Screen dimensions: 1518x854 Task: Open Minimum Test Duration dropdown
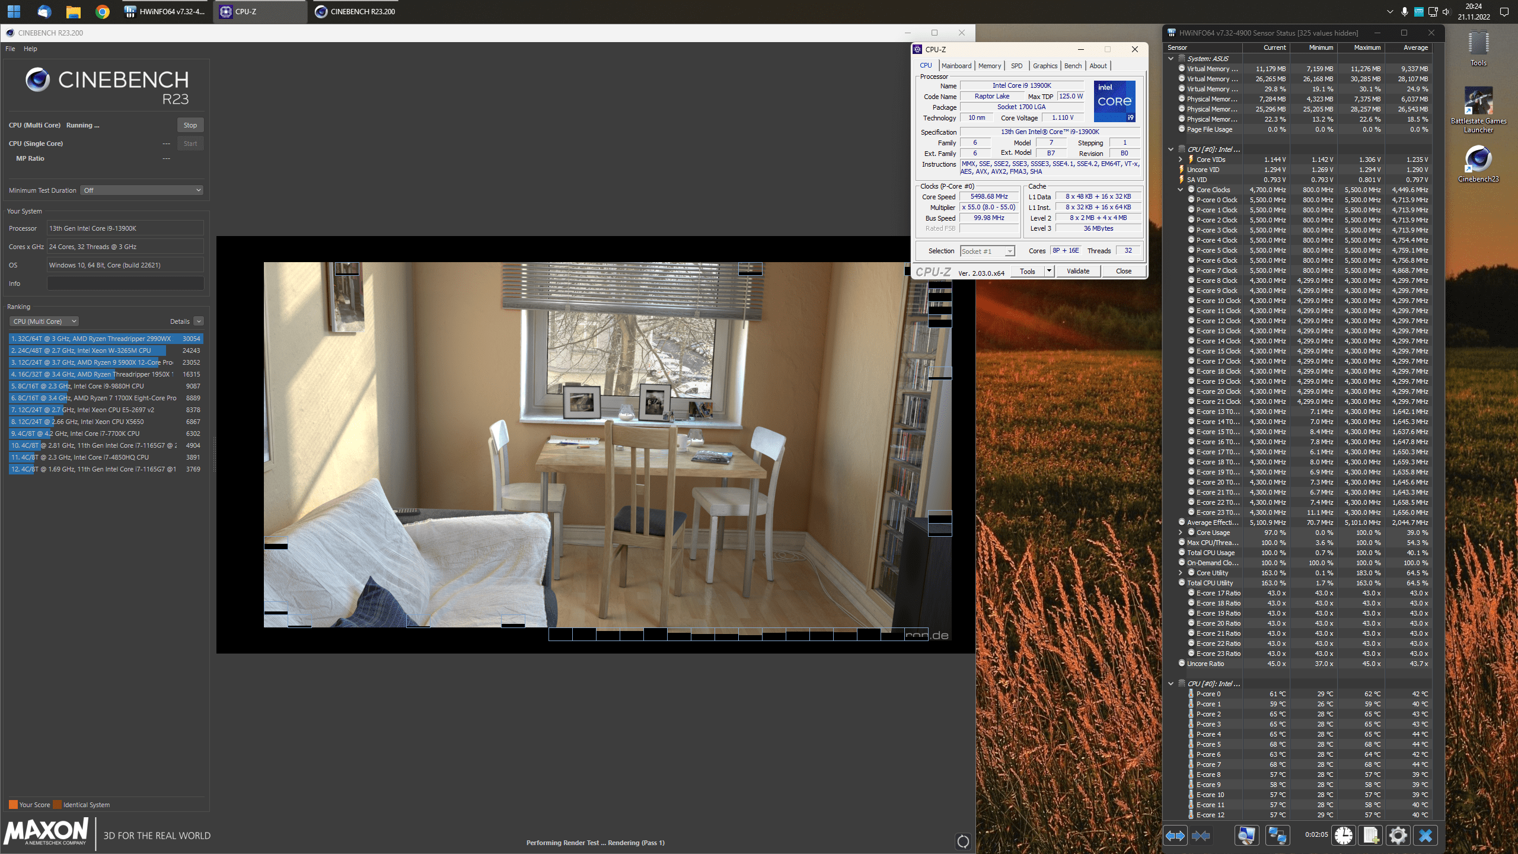[x=142, y=190]
